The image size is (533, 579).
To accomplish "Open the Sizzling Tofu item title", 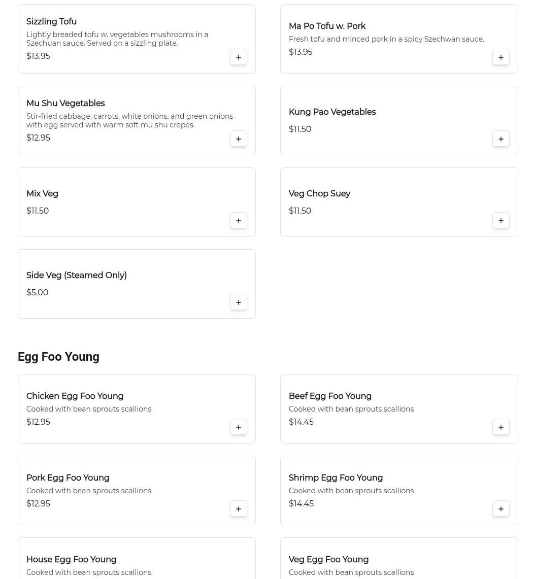I will coord(51,22).
